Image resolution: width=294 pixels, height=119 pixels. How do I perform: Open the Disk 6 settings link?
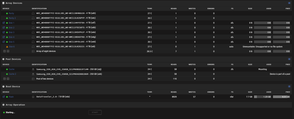point(12,47)
